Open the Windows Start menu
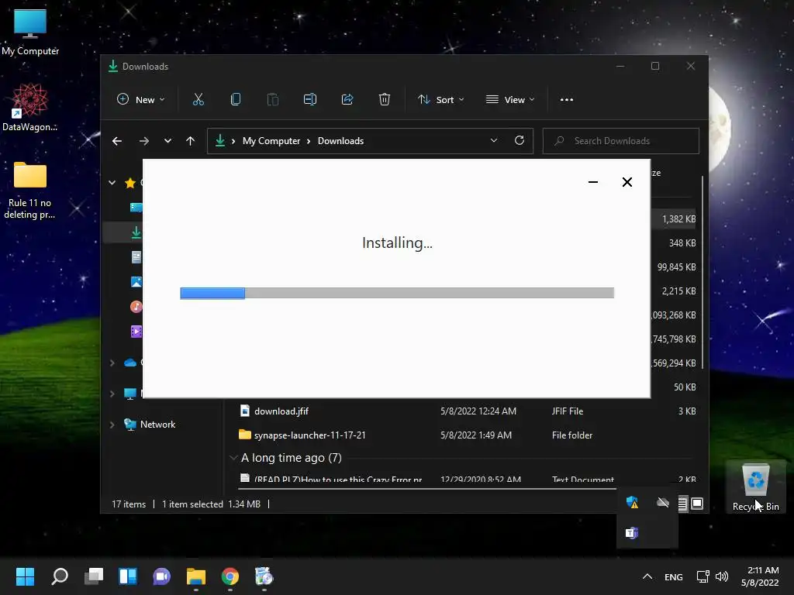The image size is (794, 595). click(x=25, y=576)
